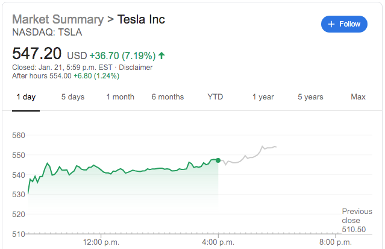Show the 6 months chart
The height and width of the screenshot is (249, 385).
tap(167, 97)
